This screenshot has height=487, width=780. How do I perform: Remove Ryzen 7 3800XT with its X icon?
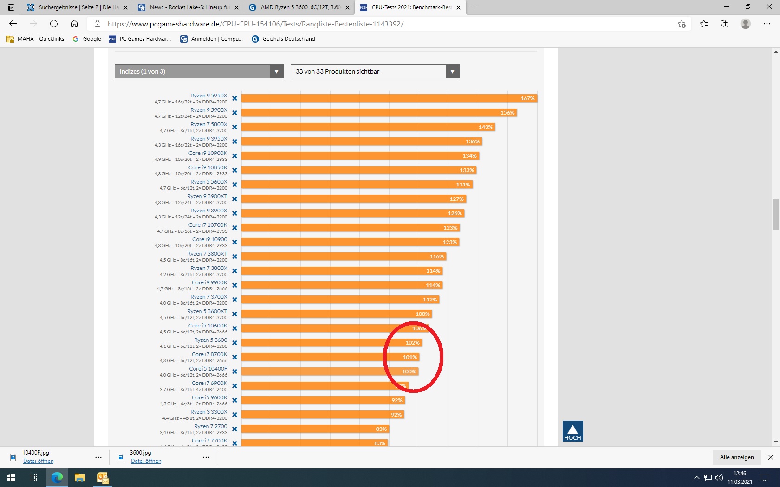click(234, 256)
